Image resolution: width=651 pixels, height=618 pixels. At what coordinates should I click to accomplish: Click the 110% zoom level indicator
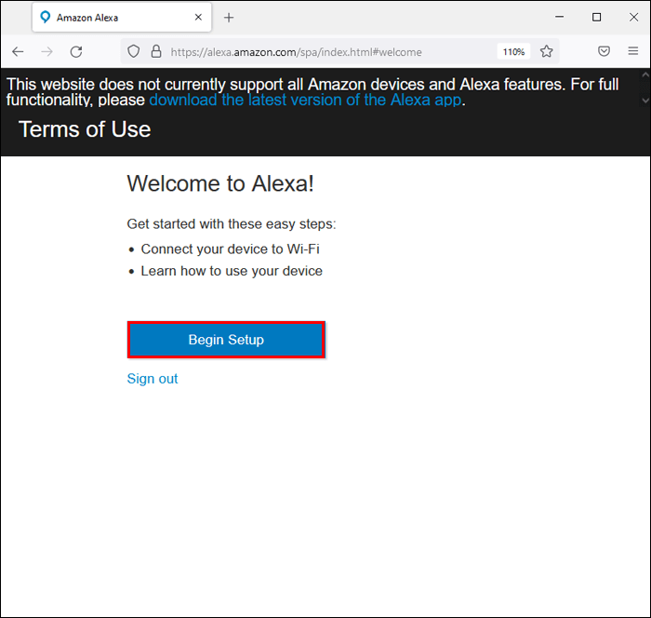click(x=513, y=52)
